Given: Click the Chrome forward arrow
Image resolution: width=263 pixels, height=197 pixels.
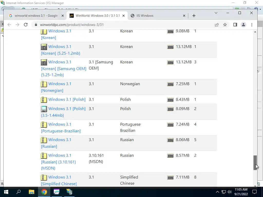Looking at the screenshot, I should tap(17, 25).
